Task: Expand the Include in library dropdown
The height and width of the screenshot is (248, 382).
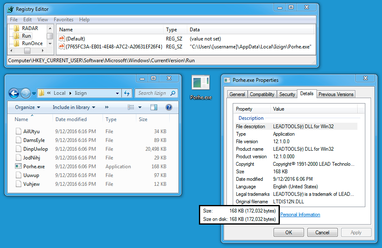Action: [74, 107]
